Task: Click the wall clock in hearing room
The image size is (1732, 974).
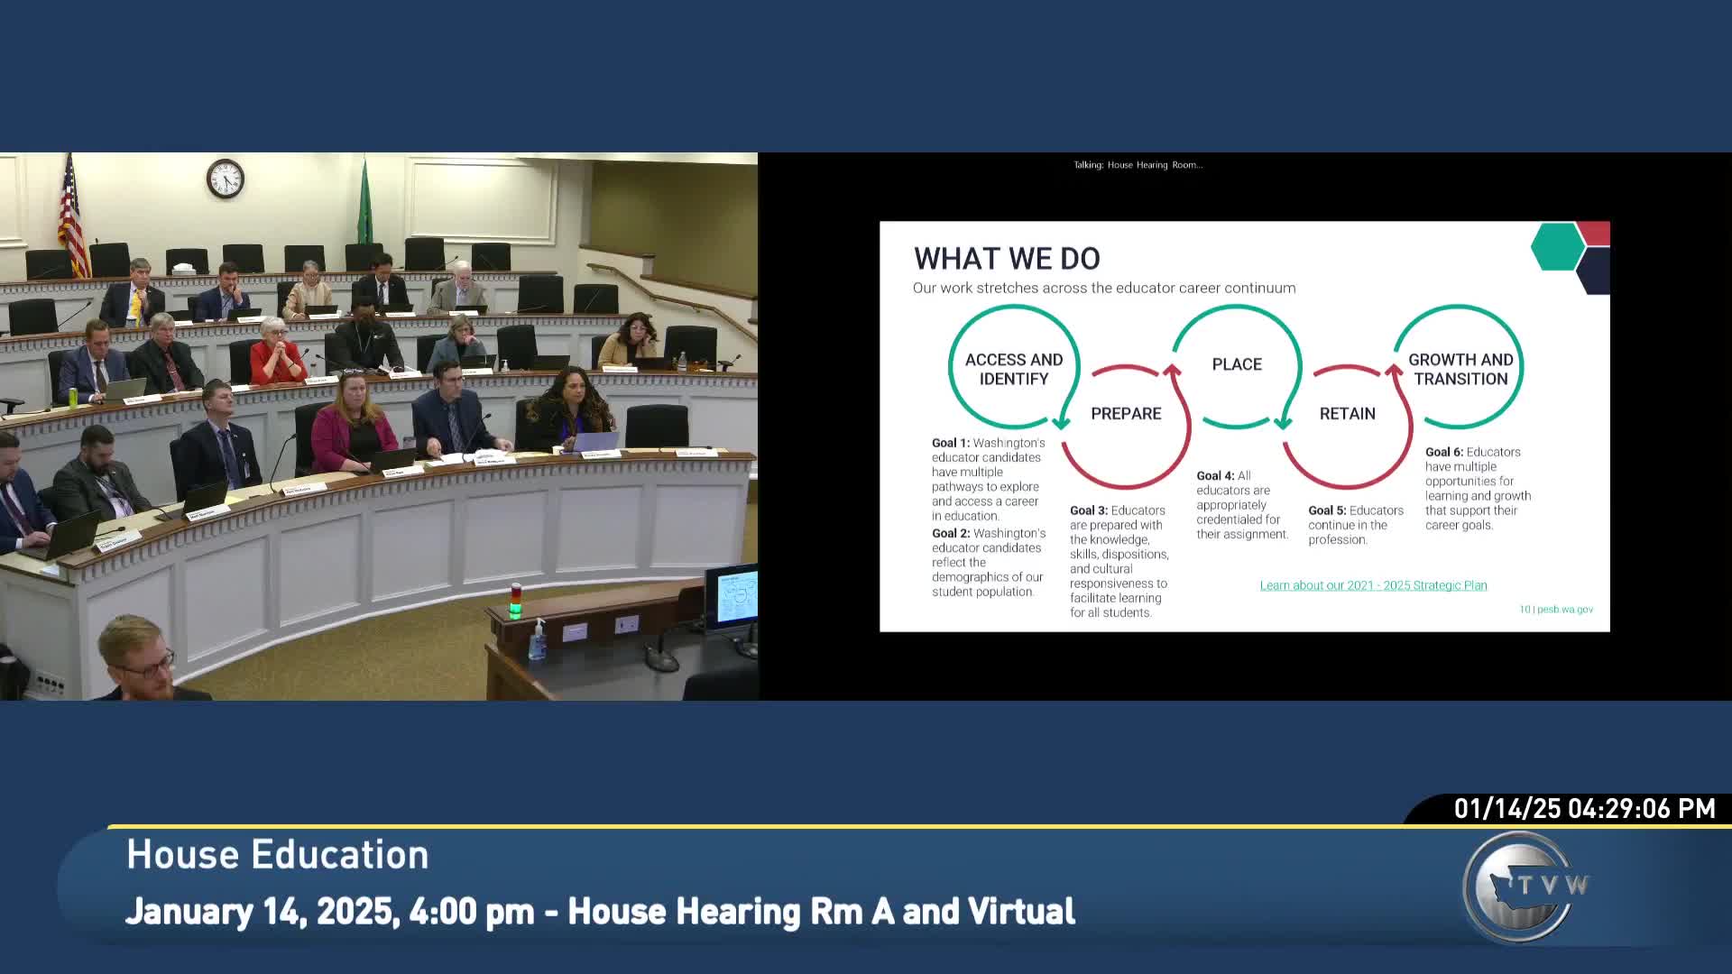Action: [225, 179]
